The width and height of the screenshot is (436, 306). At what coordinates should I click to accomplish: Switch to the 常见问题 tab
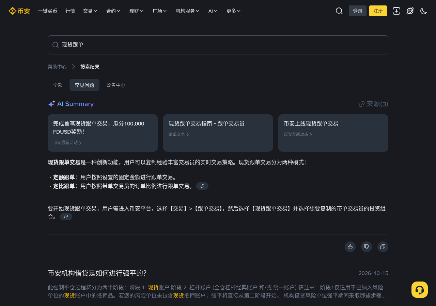84,85
